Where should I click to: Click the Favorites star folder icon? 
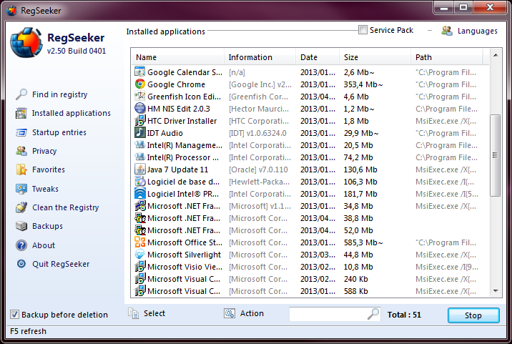pyautogui.click(x=21, y=169)
